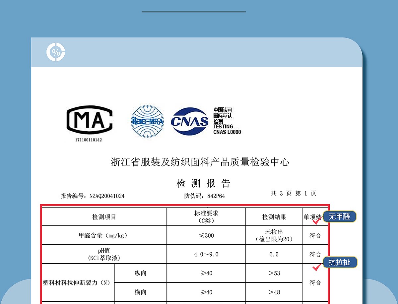Click the 抗拉扯 badge
Screen dimensions: 398x304
point(340,263)
